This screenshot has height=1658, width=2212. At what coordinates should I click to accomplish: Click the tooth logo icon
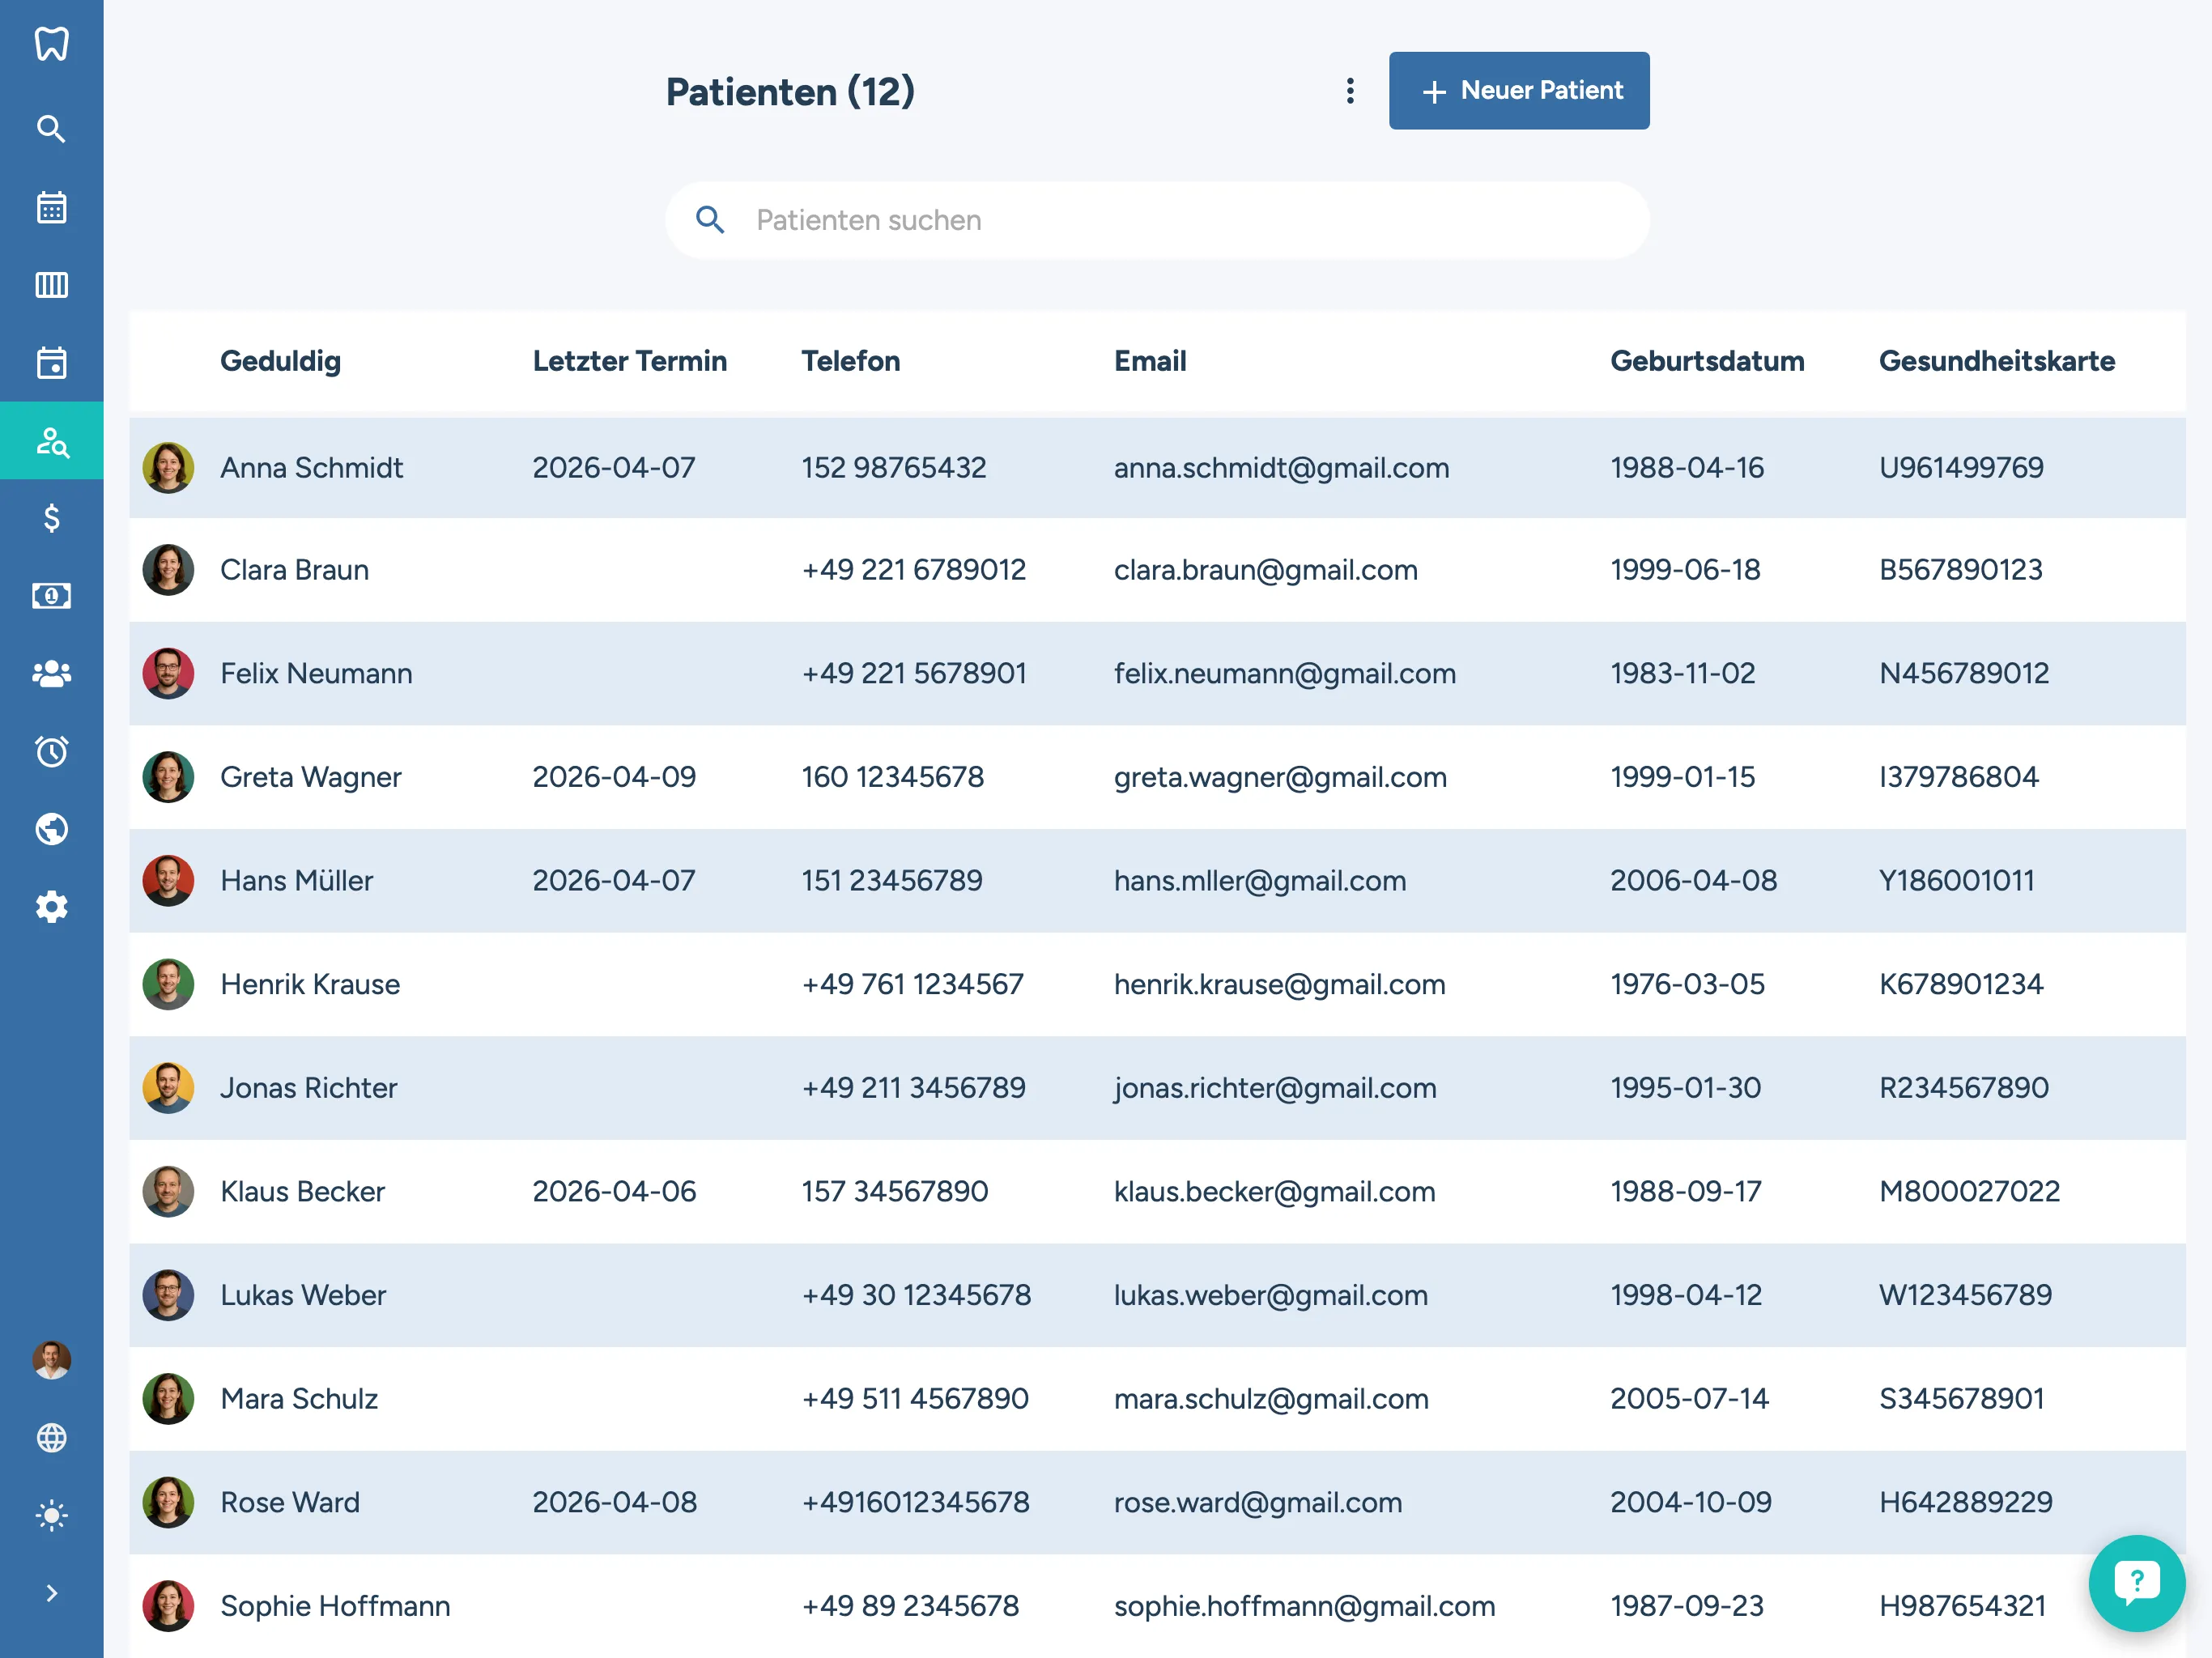(x=51, y=44)
